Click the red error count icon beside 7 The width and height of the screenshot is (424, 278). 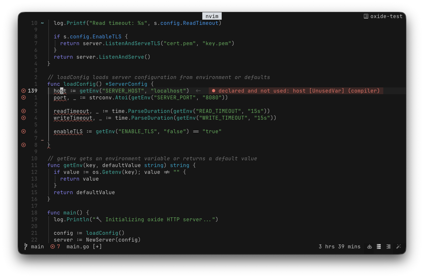53,247
